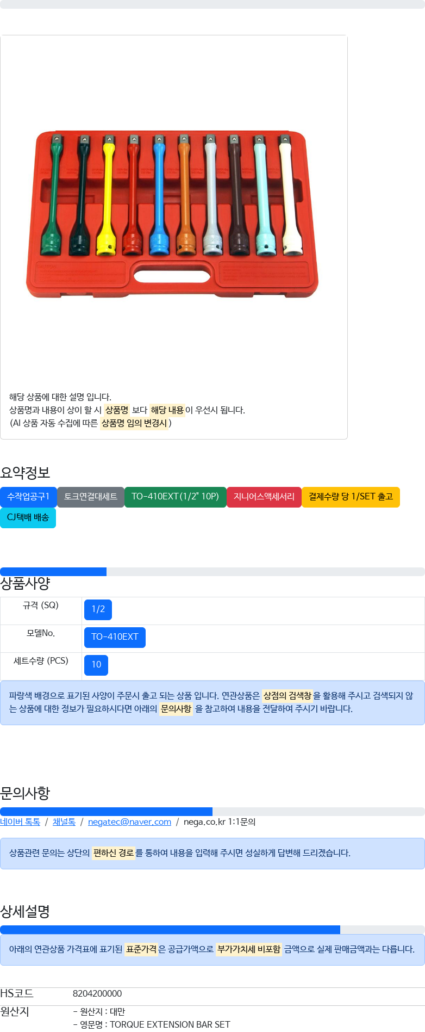Image resolution: width=425 pixels, height=1032 pixels.
Task: Click the nega.co.kr 1:1문의 text
Action: pos(220,822)
